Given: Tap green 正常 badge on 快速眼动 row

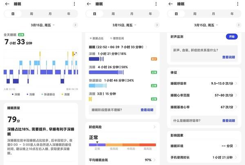Looking at the screenshot, I should pos(154,86).
